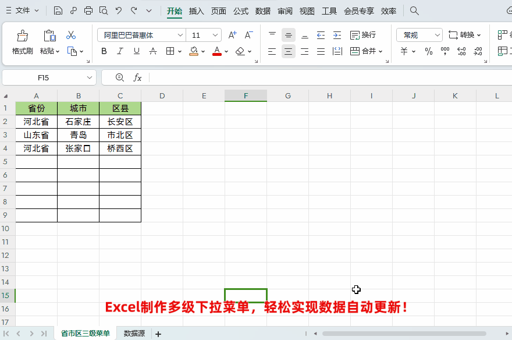
Task: Increase decimal places icon
Action: (461, 51)
